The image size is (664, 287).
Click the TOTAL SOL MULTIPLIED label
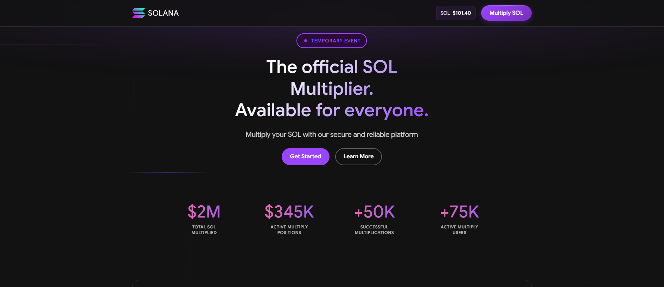[x=204, y=230]
